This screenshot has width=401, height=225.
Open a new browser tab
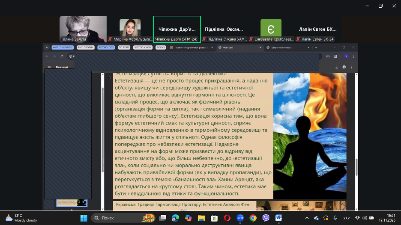(x=316, y=47)
